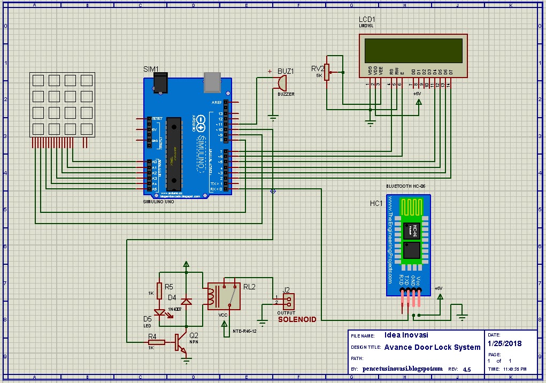Select the Avance Door Lock System title text
546x383 pixels.
click(x=433, y=347)
